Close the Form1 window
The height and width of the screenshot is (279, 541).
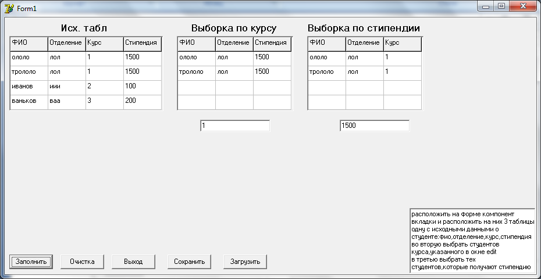tap(523, 6)
